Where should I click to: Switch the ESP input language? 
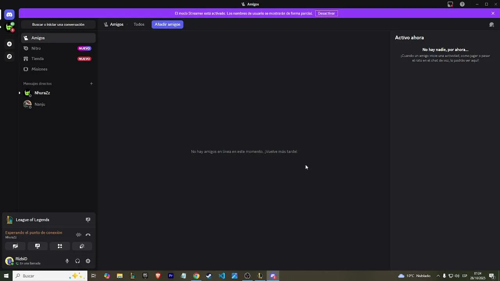click(465, 276)
